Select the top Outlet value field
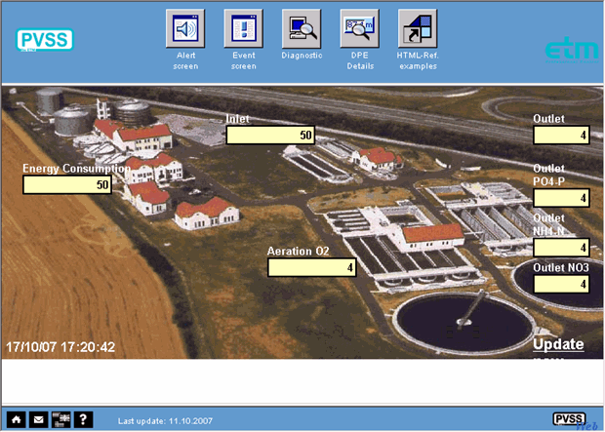Viewport: 605px width, 432px height. pyautogui.click(x=561, y=135)
